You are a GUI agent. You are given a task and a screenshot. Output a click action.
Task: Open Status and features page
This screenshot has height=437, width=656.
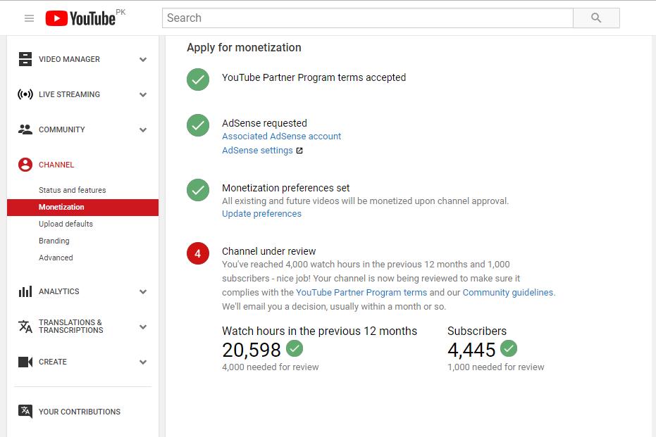[x=73, y=190]
